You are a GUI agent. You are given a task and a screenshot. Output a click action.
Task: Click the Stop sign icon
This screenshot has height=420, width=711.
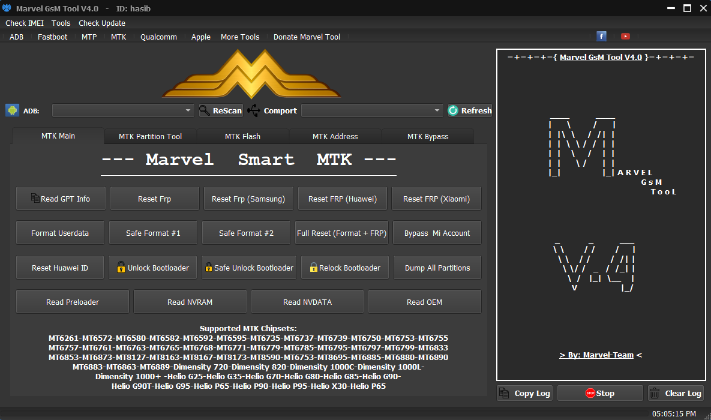590,393
